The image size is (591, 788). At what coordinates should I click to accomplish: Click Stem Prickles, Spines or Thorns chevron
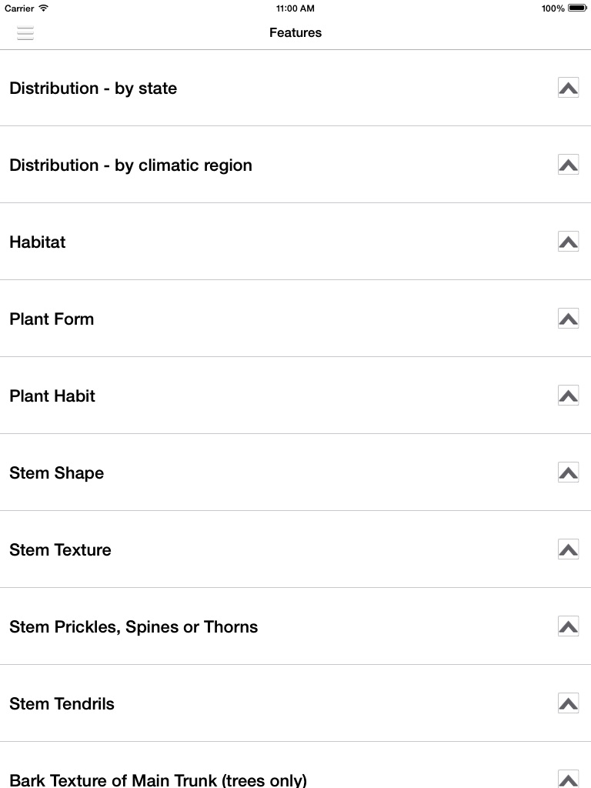(568, 626)
